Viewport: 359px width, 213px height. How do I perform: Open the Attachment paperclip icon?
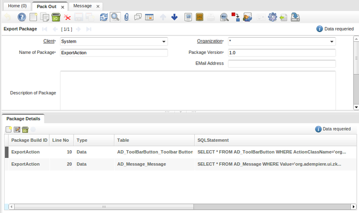[127, 17]
